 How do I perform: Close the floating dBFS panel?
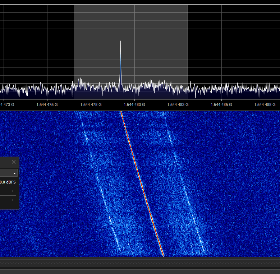point(14,162)
